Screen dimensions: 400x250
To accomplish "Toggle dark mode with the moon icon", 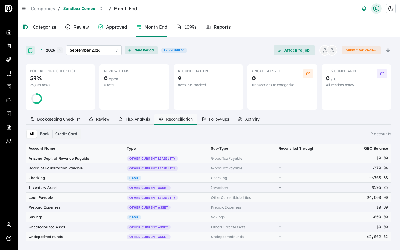I will tap(391, 9).
